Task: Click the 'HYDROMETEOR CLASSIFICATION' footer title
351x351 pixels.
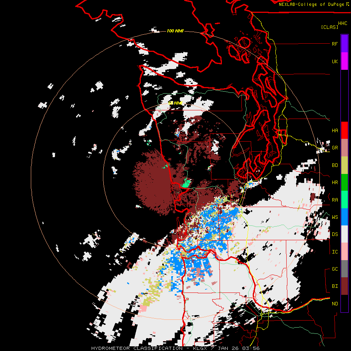Action: pyautogui.click(x=137, y=348)
